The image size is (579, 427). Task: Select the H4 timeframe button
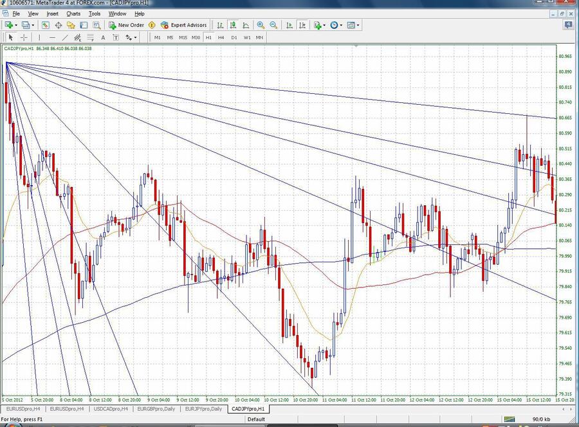click(x=221, y=37)
